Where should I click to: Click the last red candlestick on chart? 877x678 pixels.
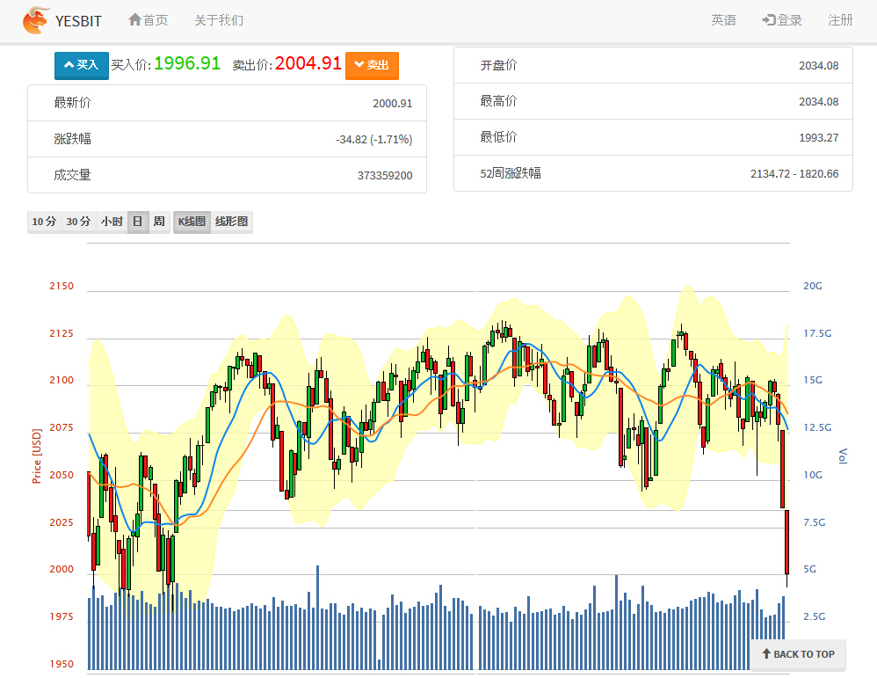pos(786,541)
